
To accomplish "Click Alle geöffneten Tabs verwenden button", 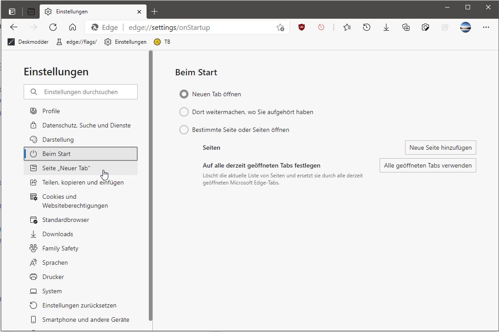I will pyautogui.click(x=428, y=165).
